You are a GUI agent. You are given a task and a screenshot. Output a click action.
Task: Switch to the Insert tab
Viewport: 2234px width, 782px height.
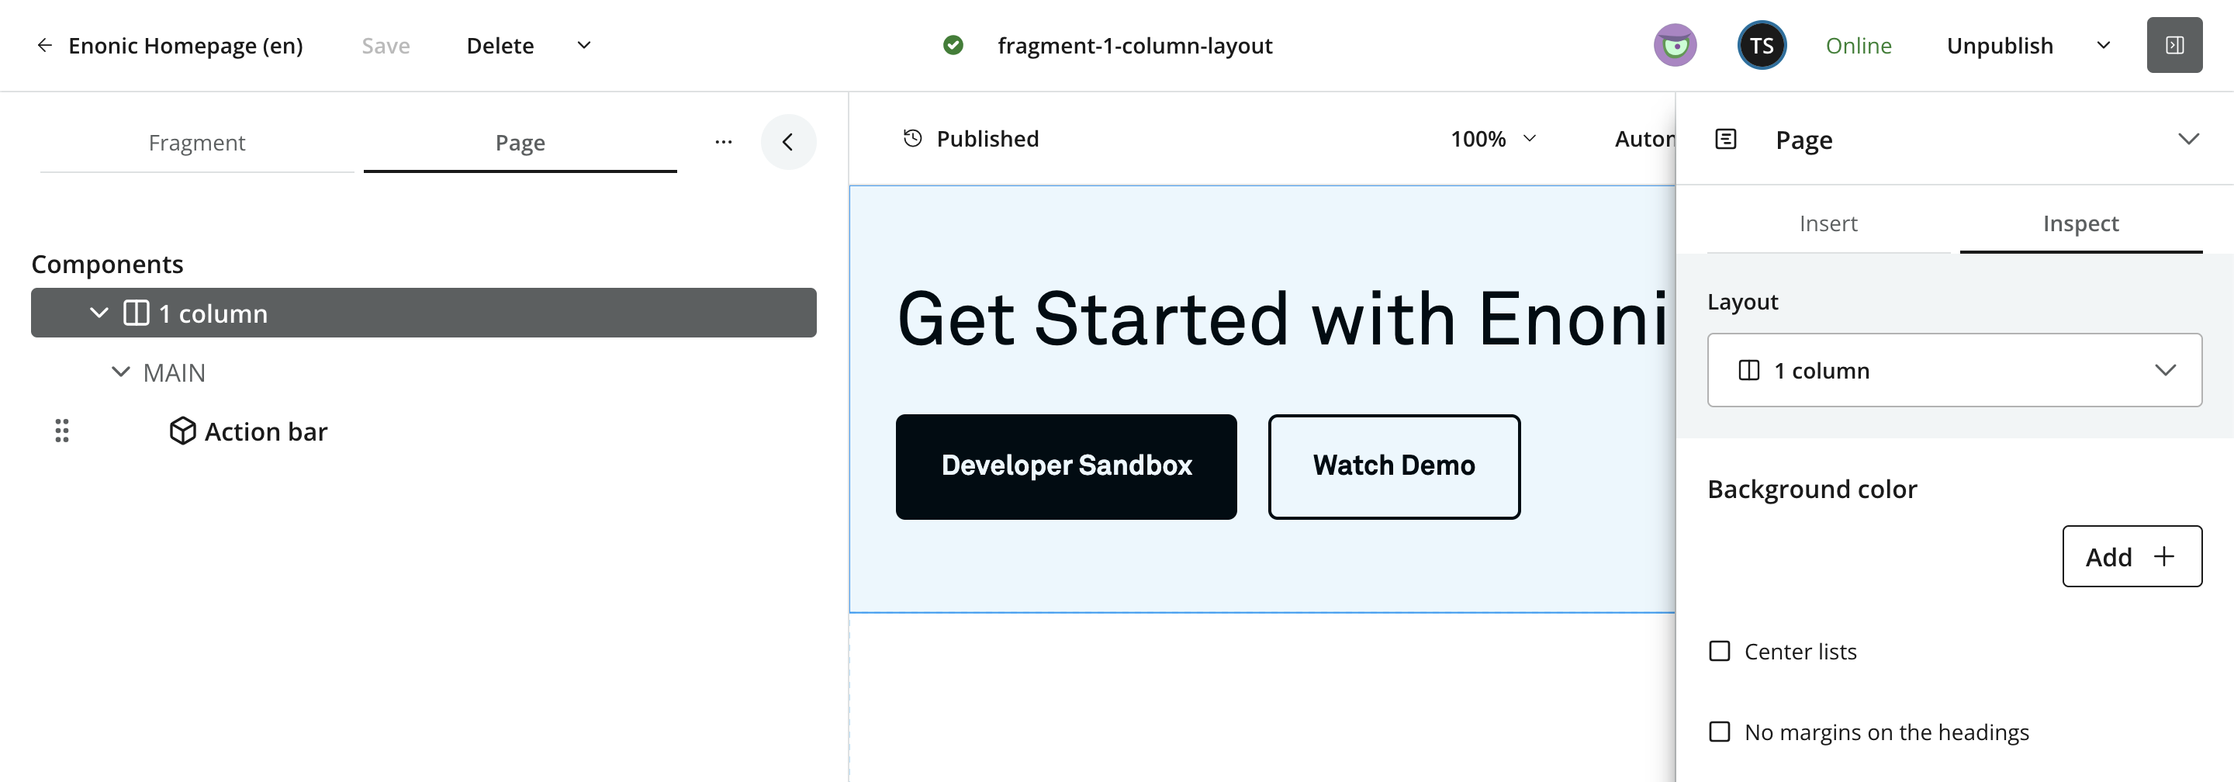(x=1828, y=224)
